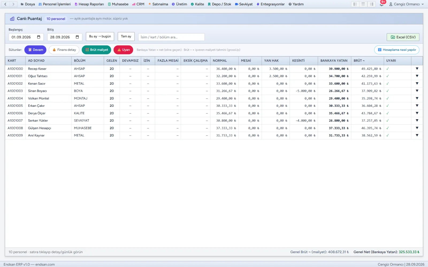
Task: Expand the Oğuz Tahtacı row details
Action: (417, 76)
